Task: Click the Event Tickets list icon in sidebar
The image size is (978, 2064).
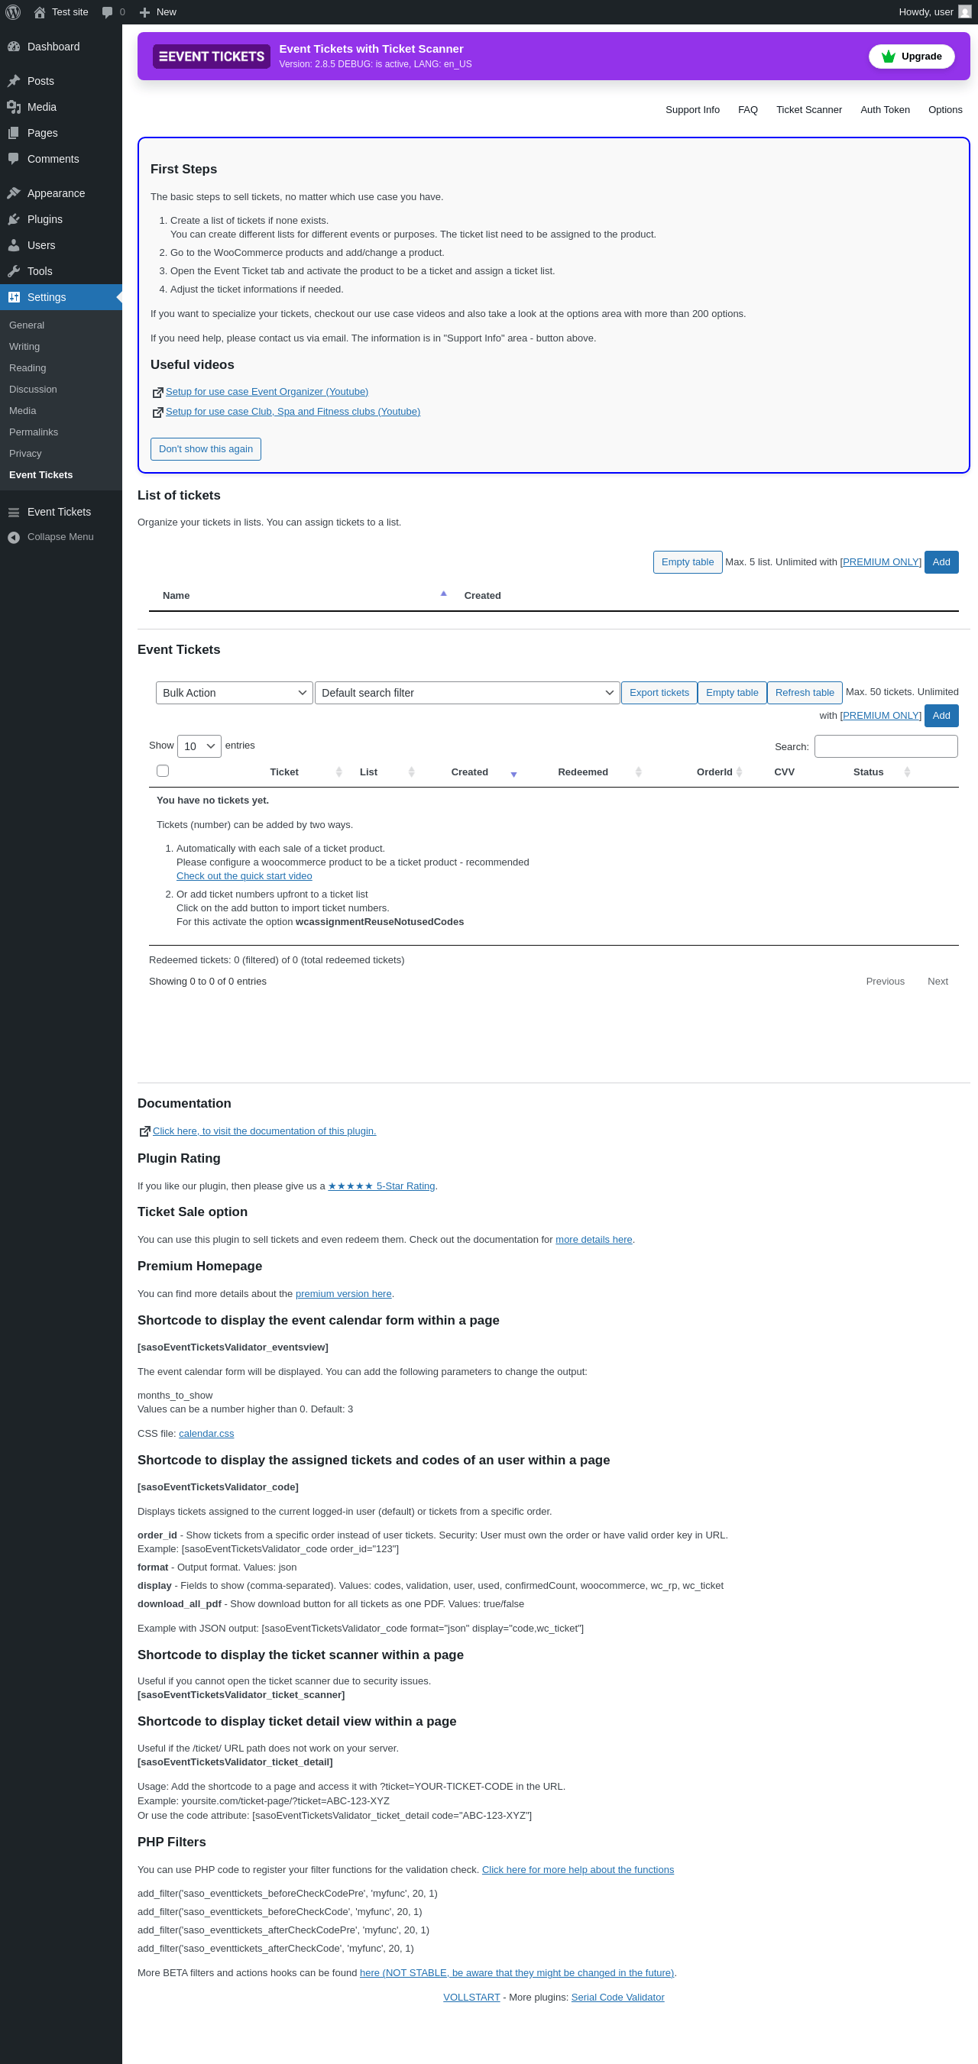Action: pos(14,512)
